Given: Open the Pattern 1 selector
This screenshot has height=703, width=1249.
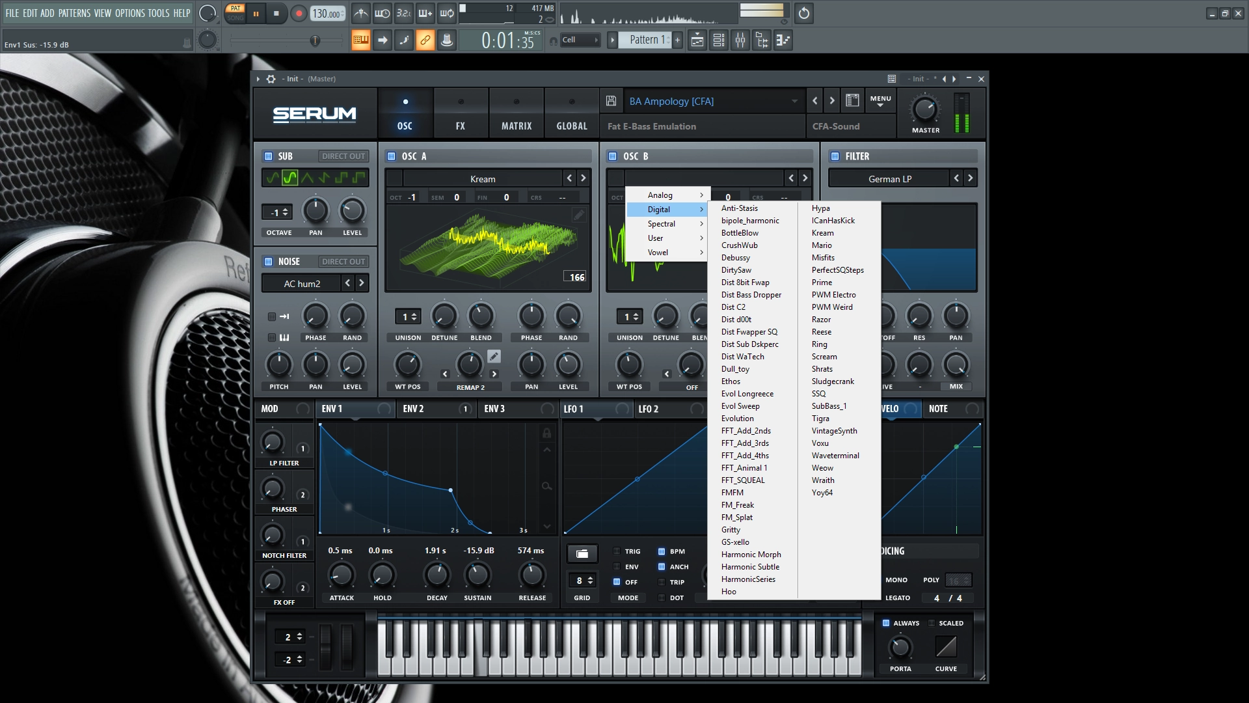Looking at the screenshot, I should 645,40.
